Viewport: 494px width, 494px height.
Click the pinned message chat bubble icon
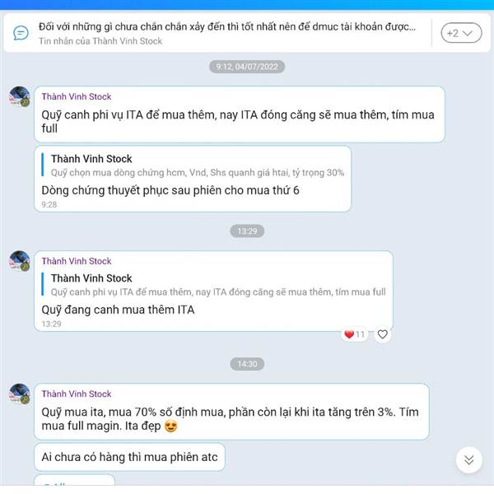(21, 33)
